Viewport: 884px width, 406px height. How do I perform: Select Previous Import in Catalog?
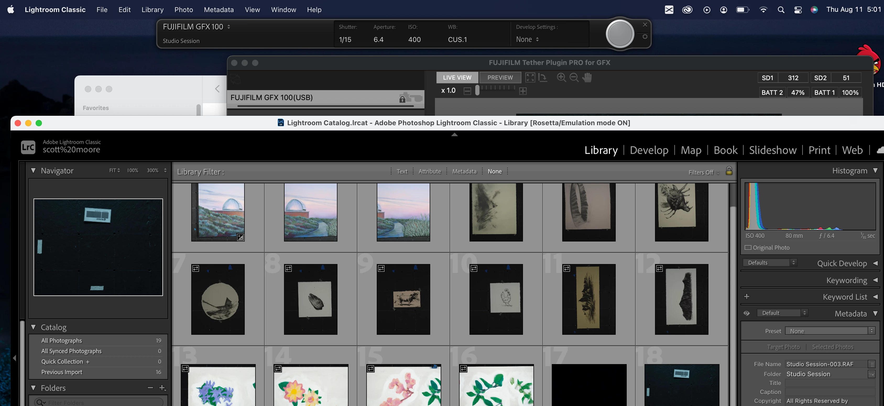pos(62,372)
